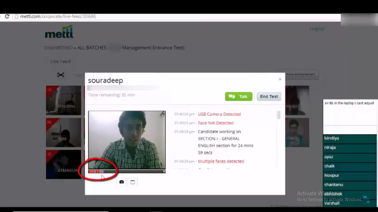
Task: Capture snapshot using the camera icon
Action: [121, 182]
